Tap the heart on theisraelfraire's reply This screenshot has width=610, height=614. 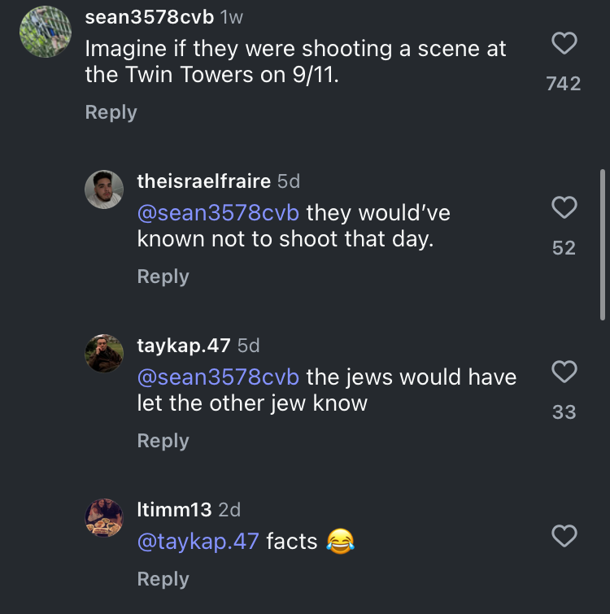coord(564,208)
